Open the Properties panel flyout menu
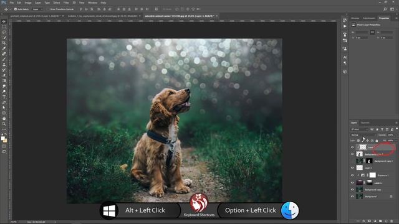 pos(397,18)
